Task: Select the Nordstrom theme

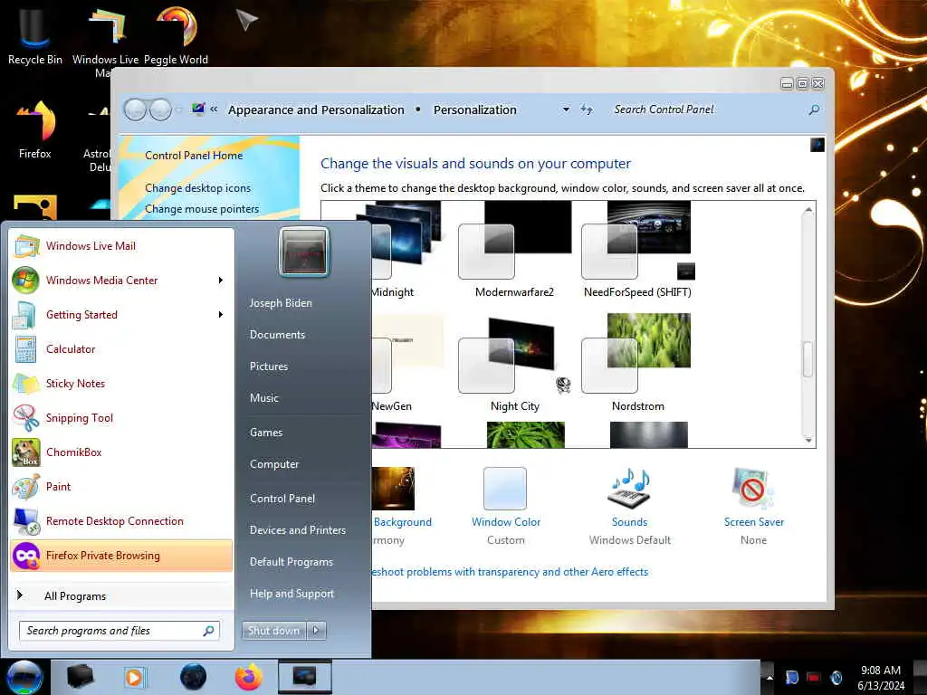Action: tap(637, 364)
